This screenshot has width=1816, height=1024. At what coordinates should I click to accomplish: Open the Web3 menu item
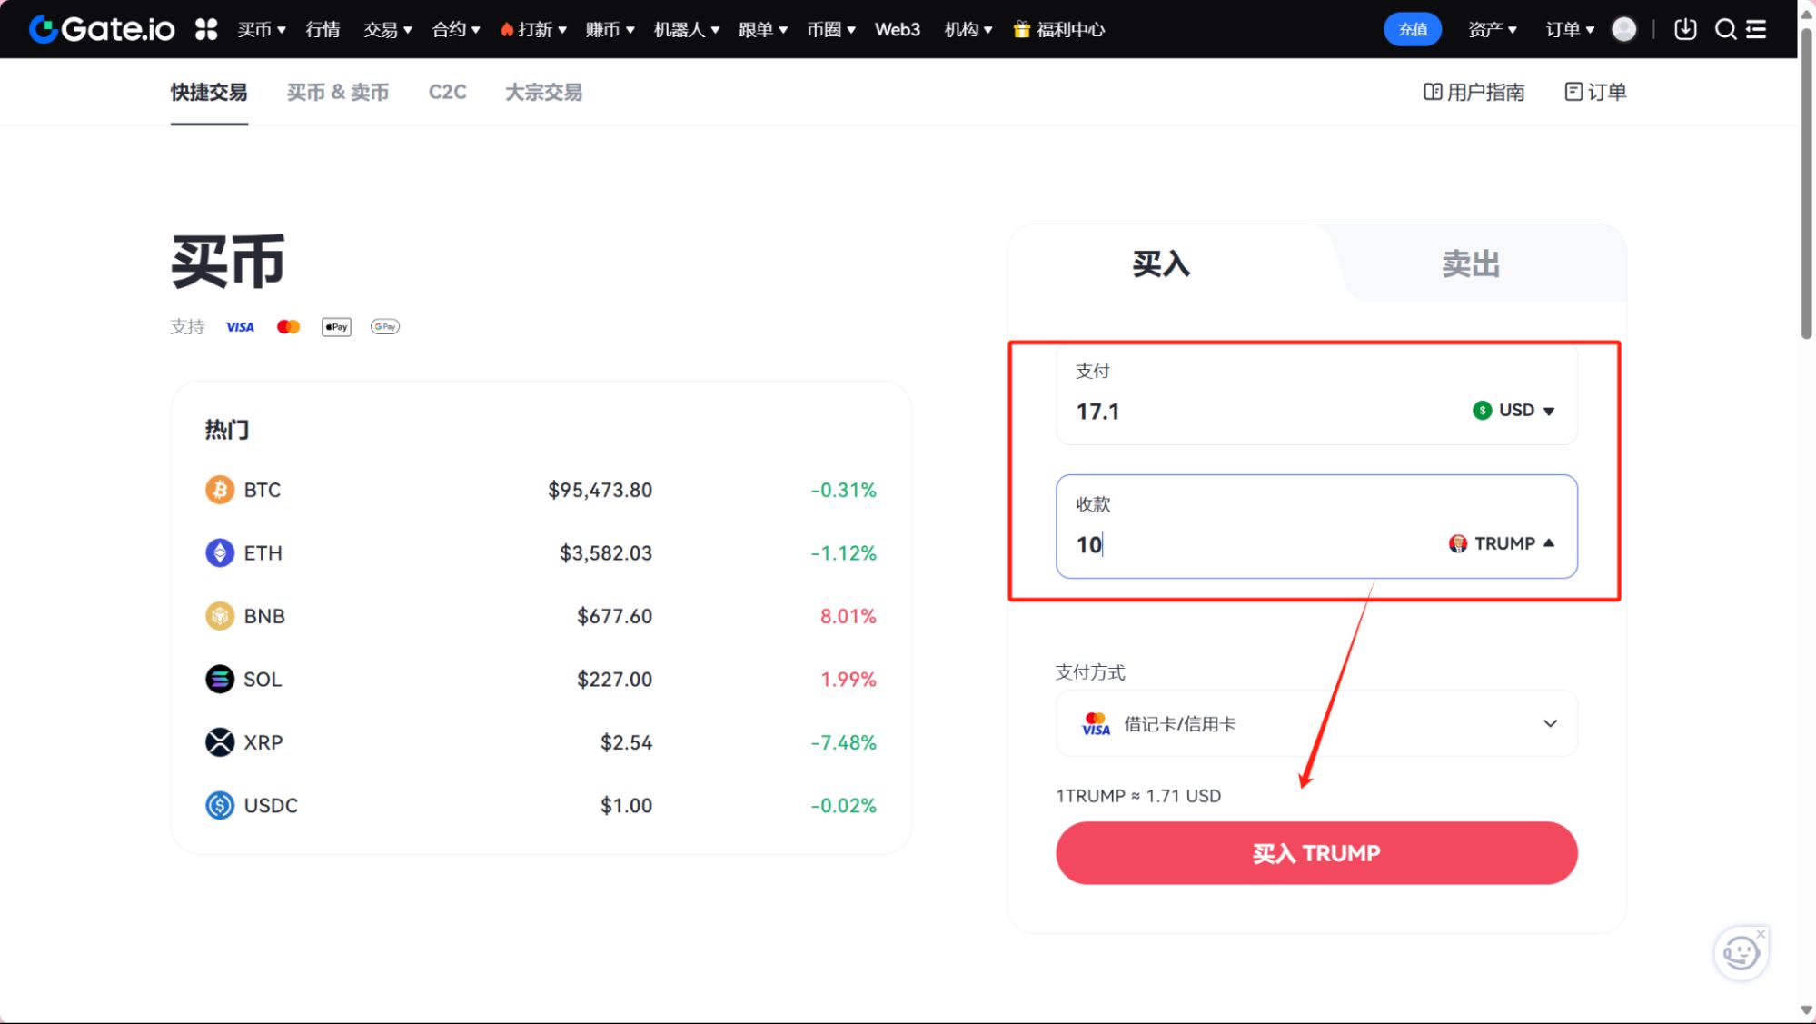[898, 29]
